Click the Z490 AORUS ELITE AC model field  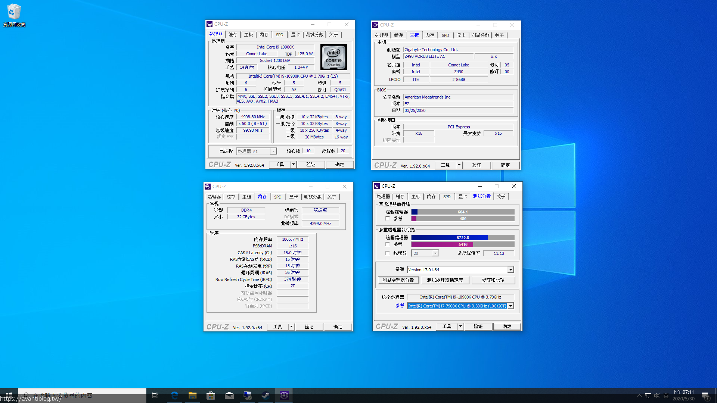[438, 57]
